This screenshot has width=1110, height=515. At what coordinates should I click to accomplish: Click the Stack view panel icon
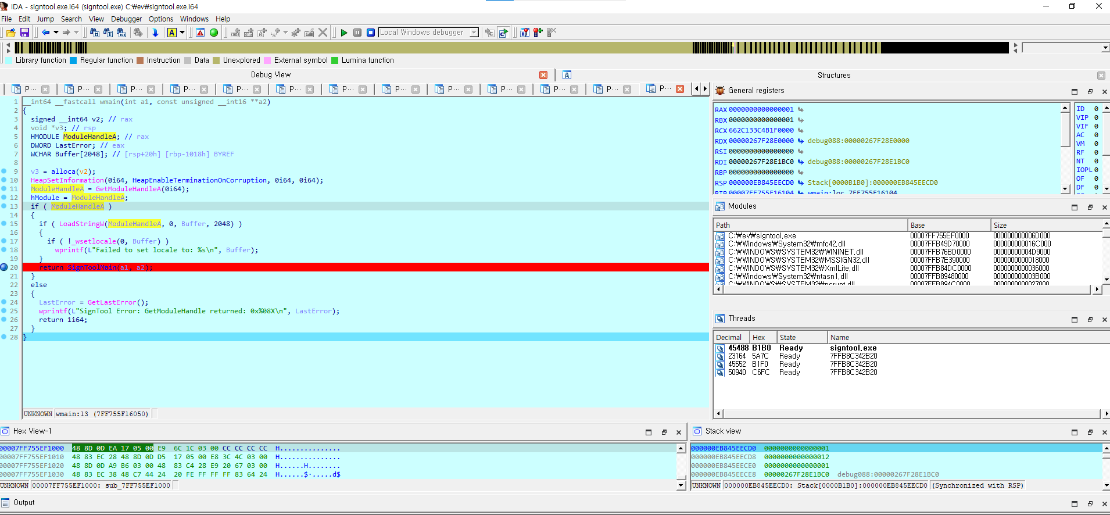[697, 431]
